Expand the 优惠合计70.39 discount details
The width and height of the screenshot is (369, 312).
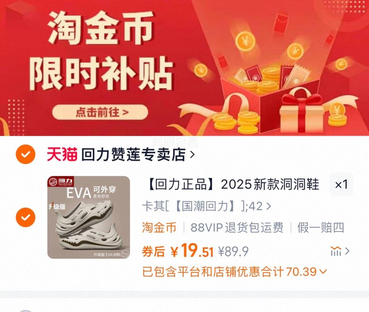click(x=234, y=272)
